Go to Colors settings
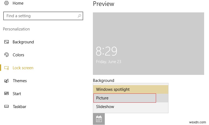 pyautogui.click(x=18, y=55)
